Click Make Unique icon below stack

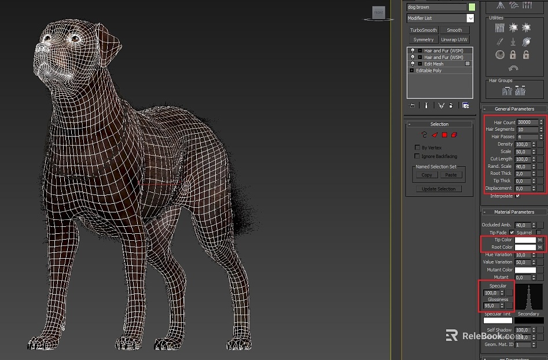[x=441, y=105]
